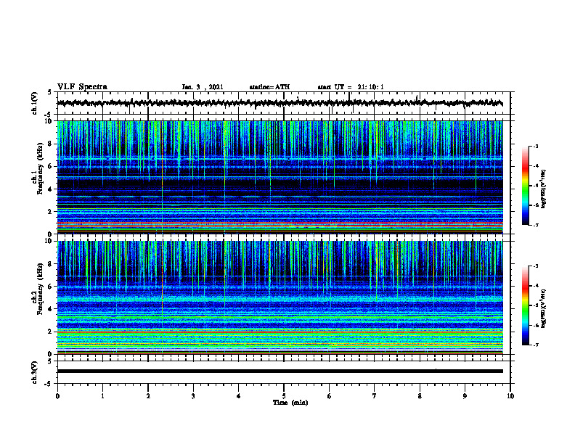Click the '-6' tick on ch.2 colorbar
The height and width of the screenshot is (444, 575).
pos(536,325)
